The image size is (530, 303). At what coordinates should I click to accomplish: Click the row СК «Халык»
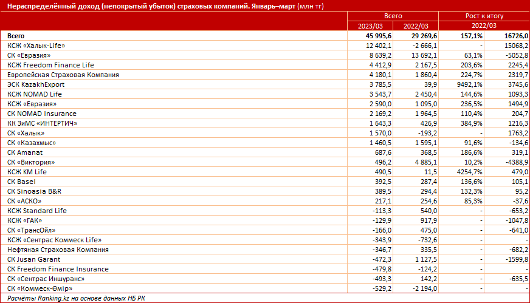[x=265, y=133]
